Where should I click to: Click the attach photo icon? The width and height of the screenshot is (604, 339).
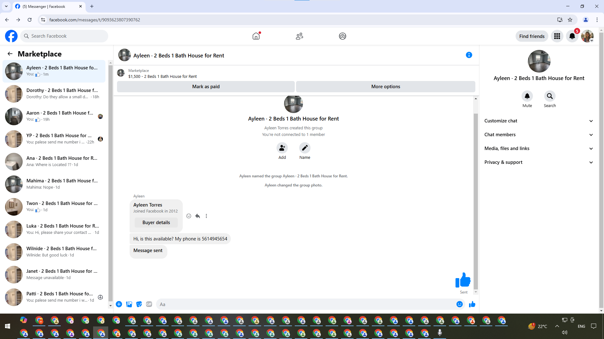(x=129, y=304)
